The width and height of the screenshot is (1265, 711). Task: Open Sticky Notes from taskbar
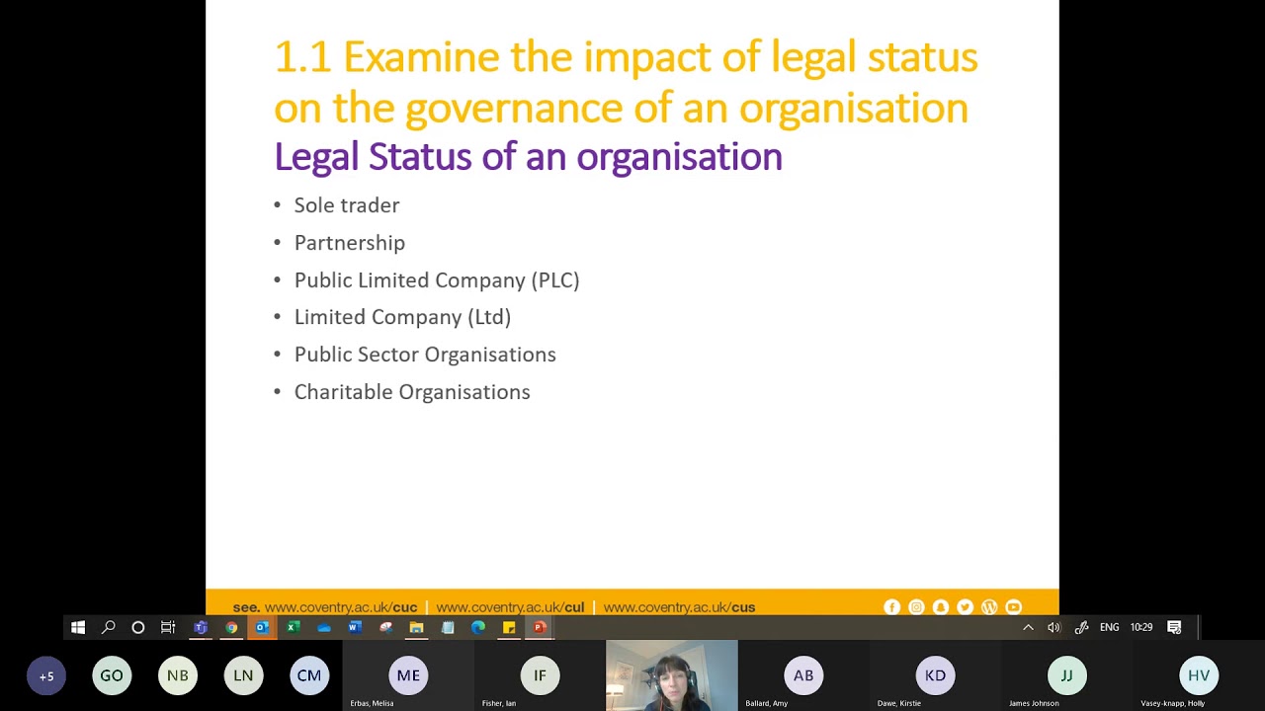509,627
